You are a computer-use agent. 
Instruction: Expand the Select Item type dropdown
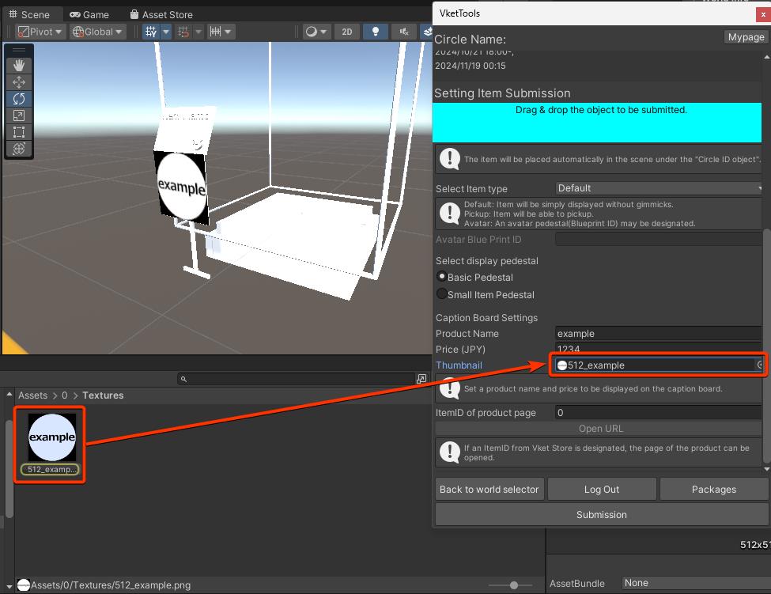660,188
